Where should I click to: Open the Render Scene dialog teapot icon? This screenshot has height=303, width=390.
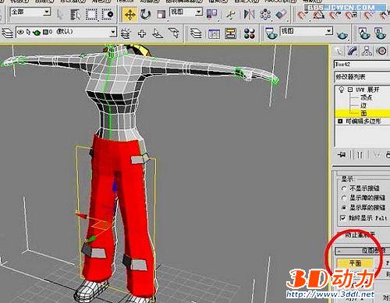pos(271,33)
